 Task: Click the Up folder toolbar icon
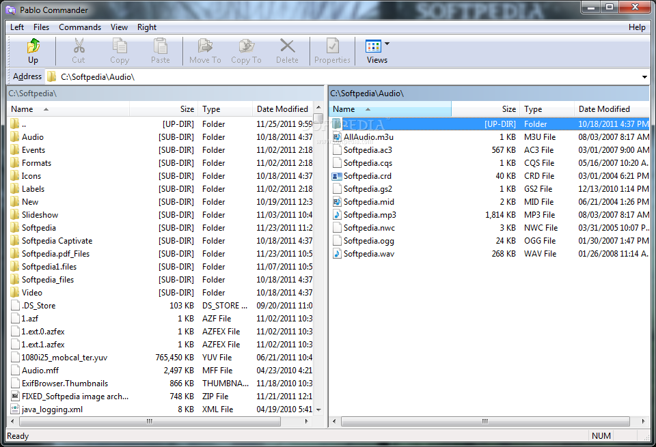33,46
